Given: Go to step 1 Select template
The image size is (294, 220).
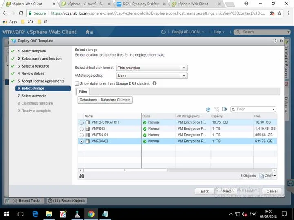Looking at the screenshot, I should (34, 51).
